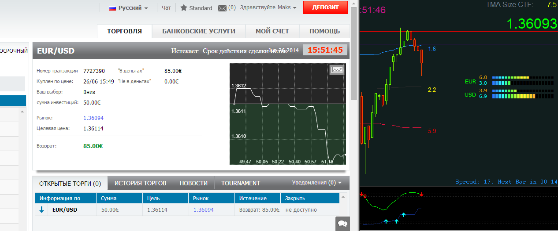Open the НОВОСТИ tab

[x=193, y=183]
